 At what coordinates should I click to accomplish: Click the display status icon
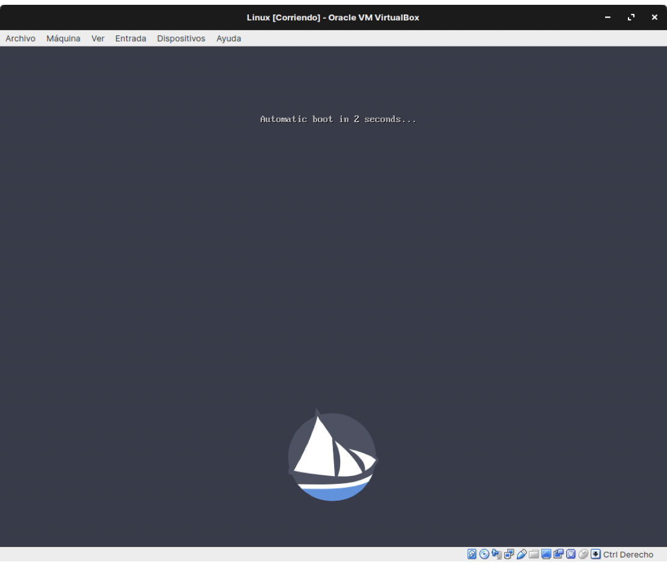click(x=546, y=554)
